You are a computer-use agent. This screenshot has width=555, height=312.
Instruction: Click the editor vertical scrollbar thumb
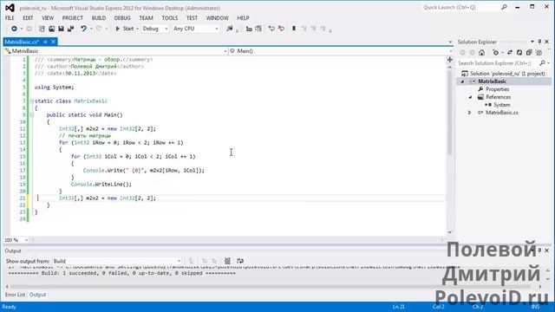tap(450, 113)
